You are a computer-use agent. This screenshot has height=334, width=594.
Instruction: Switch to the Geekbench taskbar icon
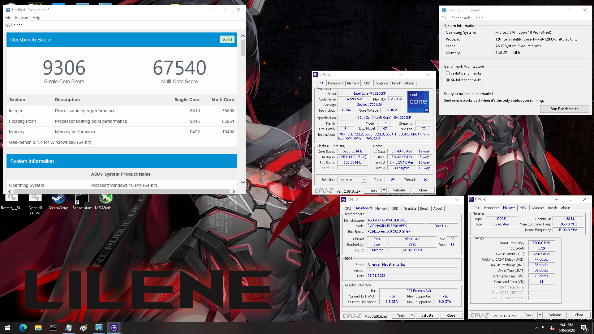click(x=99, y=328)
